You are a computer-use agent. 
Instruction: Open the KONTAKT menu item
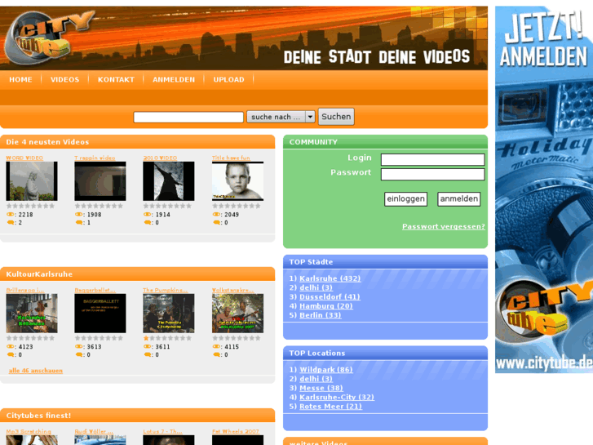pos(116,79)
